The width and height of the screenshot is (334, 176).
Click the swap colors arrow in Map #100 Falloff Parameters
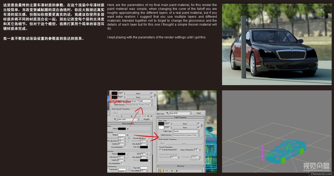point(202,126)
